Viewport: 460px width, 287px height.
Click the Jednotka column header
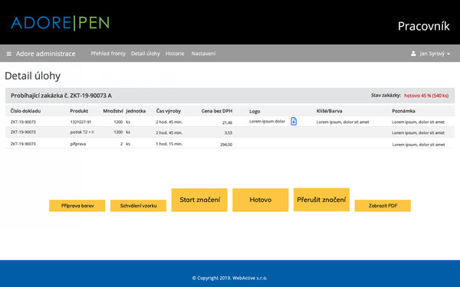[136, 111]
